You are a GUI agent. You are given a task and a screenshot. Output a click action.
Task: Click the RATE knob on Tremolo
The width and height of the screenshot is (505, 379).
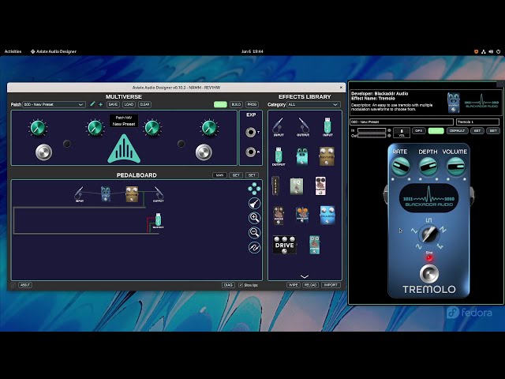click(400, 166)
